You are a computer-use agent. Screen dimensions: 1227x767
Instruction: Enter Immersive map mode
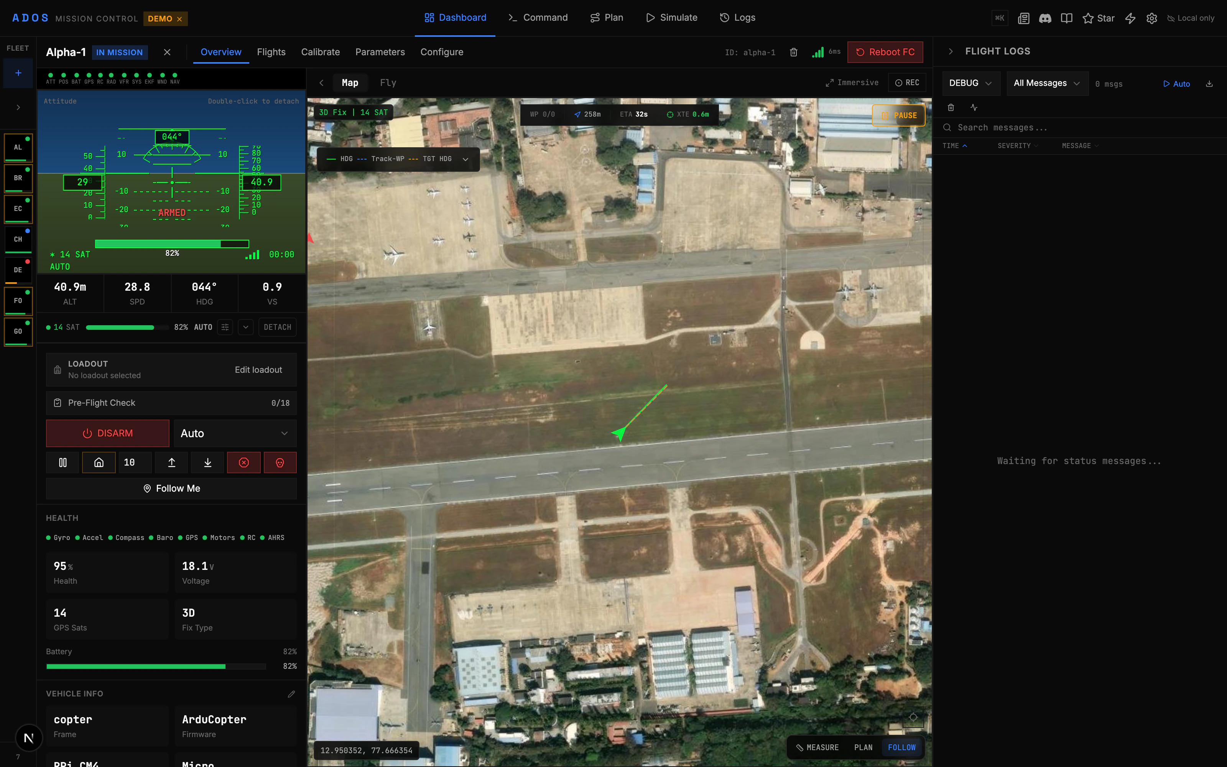tap(852, 83)
